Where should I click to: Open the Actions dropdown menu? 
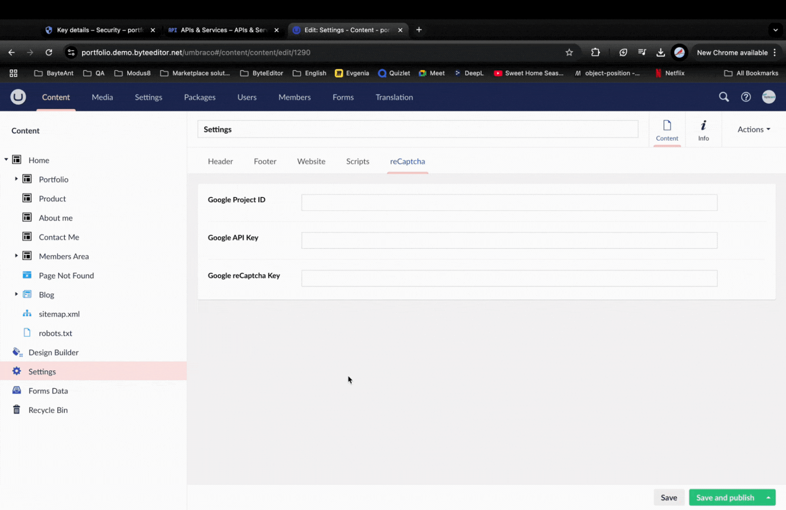tap(753, 129)
